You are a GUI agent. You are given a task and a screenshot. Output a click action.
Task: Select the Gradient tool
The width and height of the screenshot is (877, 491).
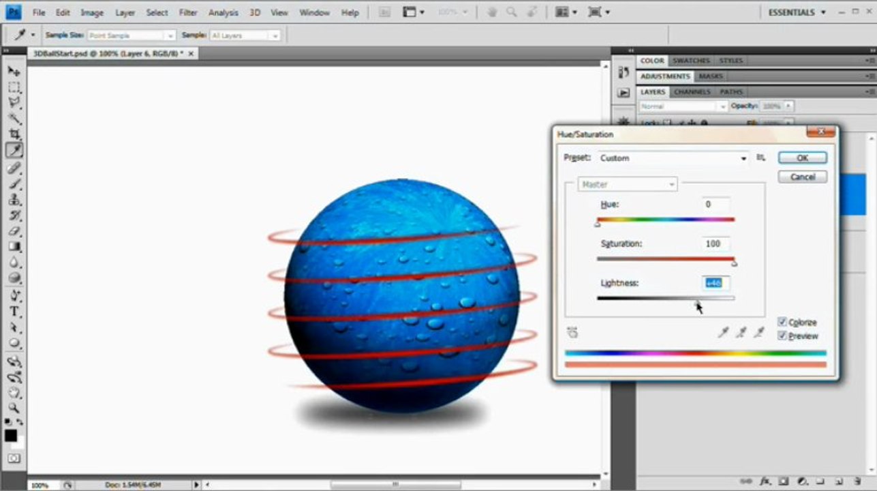tap(14, 247)
